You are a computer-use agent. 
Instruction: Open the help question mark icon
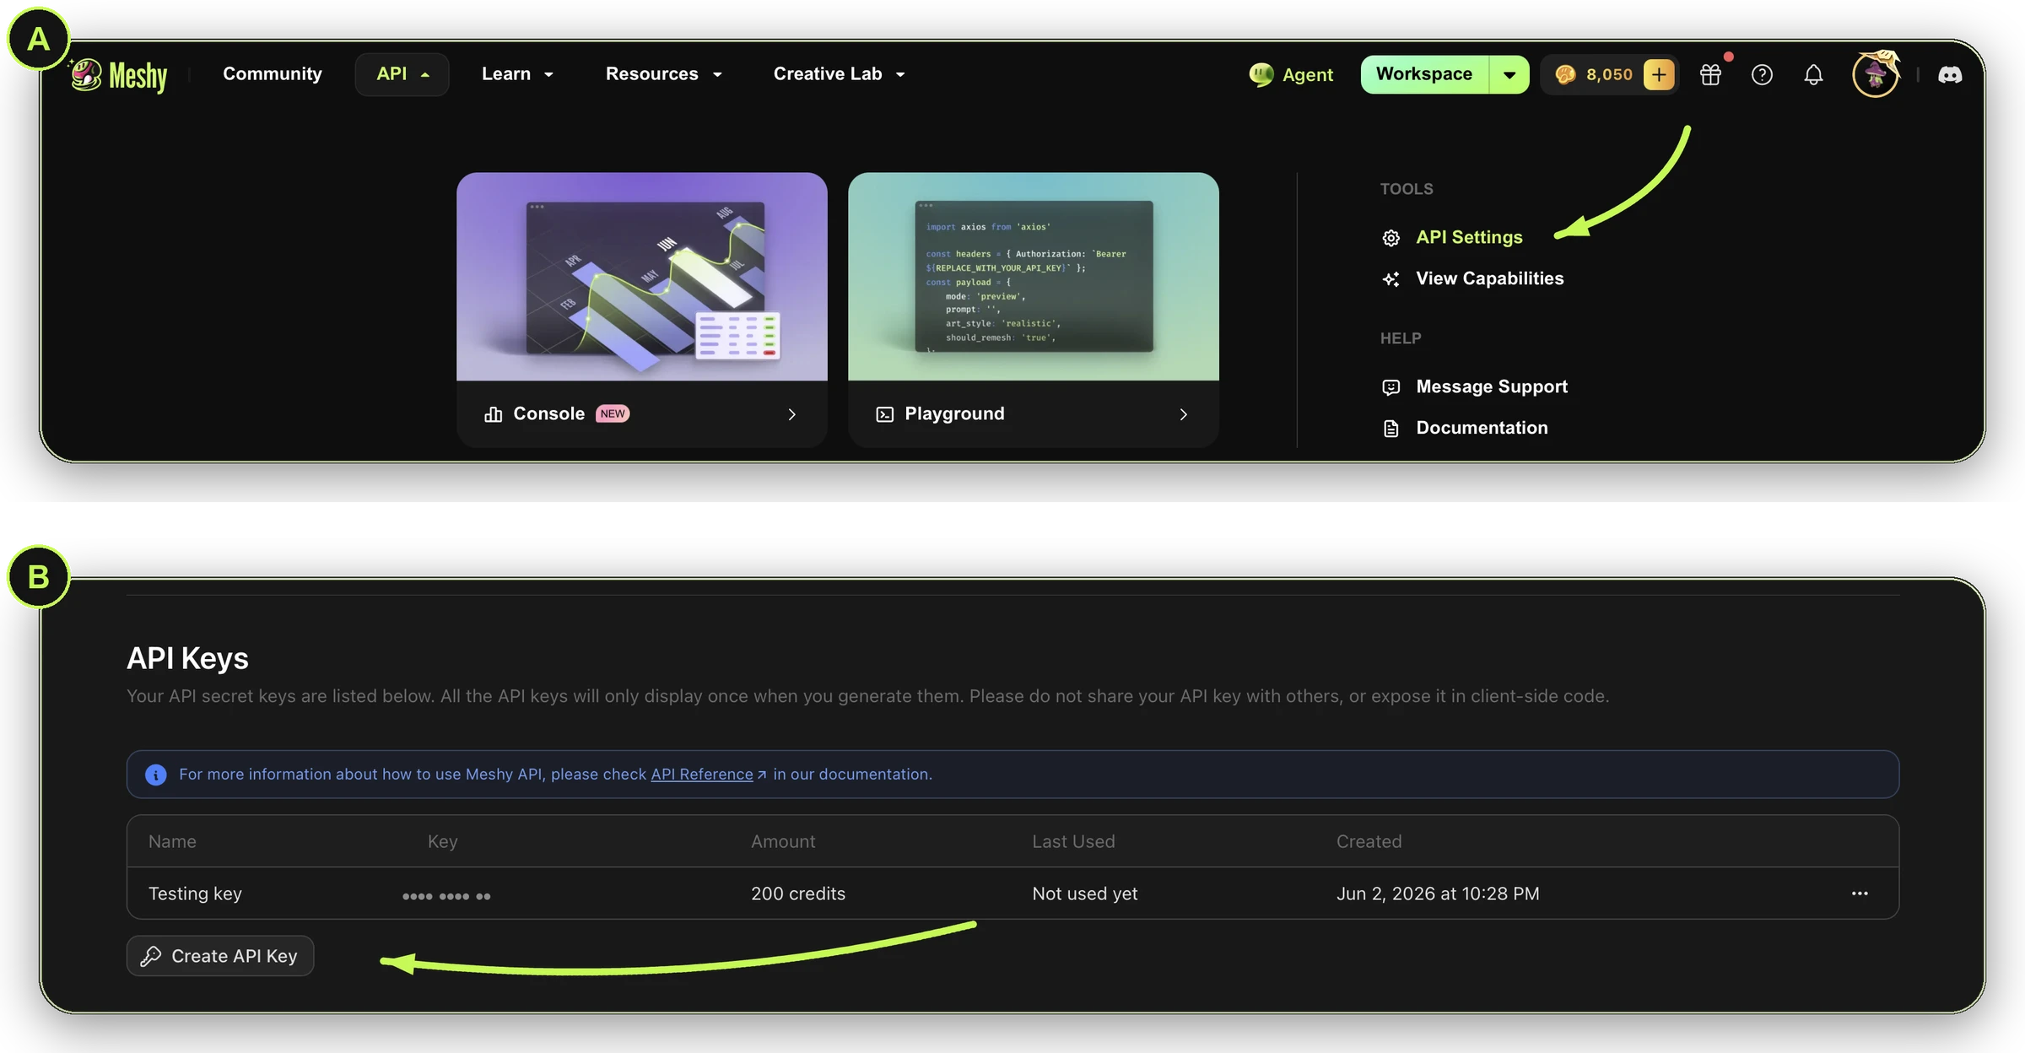(x=1762, y=74)
